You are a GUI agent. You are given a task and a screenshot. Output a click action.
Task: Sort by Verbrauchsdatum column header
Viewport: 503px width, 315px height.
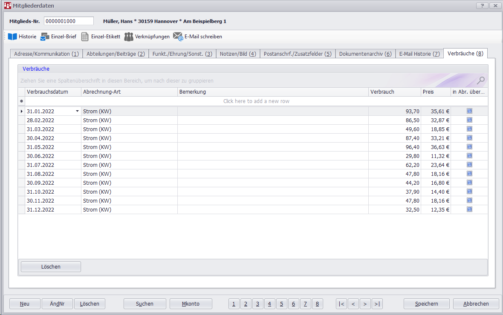(x=53, y=92)
